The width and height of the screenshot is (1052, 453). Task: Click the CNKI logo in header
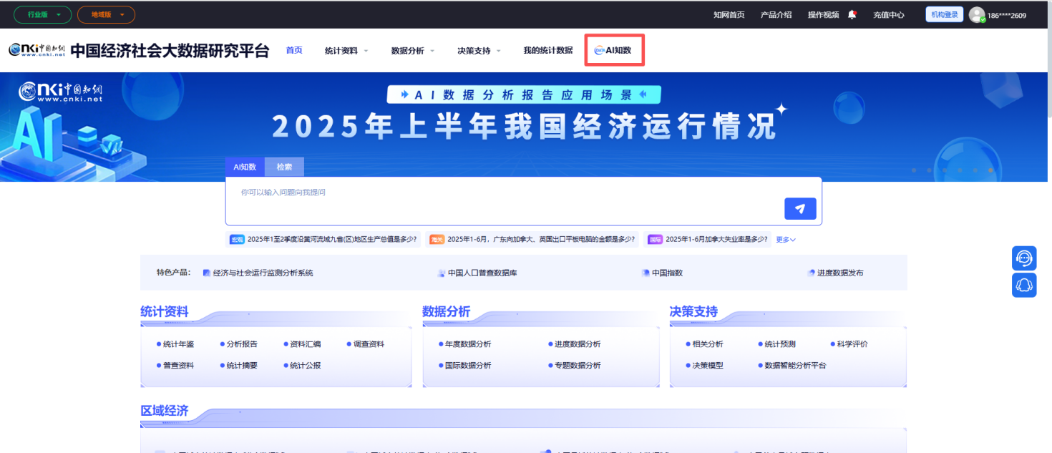37,50
